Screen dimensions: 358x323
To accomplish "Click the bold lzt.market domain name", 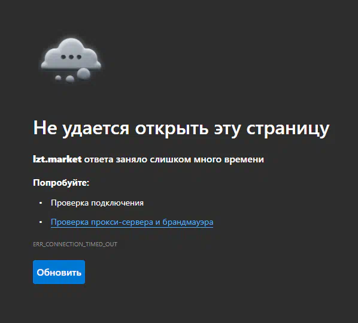I will (x=57, y=159).
